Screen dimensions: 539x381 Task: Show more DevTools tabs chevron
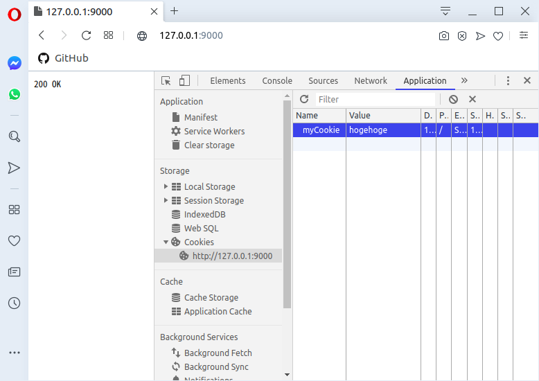(464, 80)
